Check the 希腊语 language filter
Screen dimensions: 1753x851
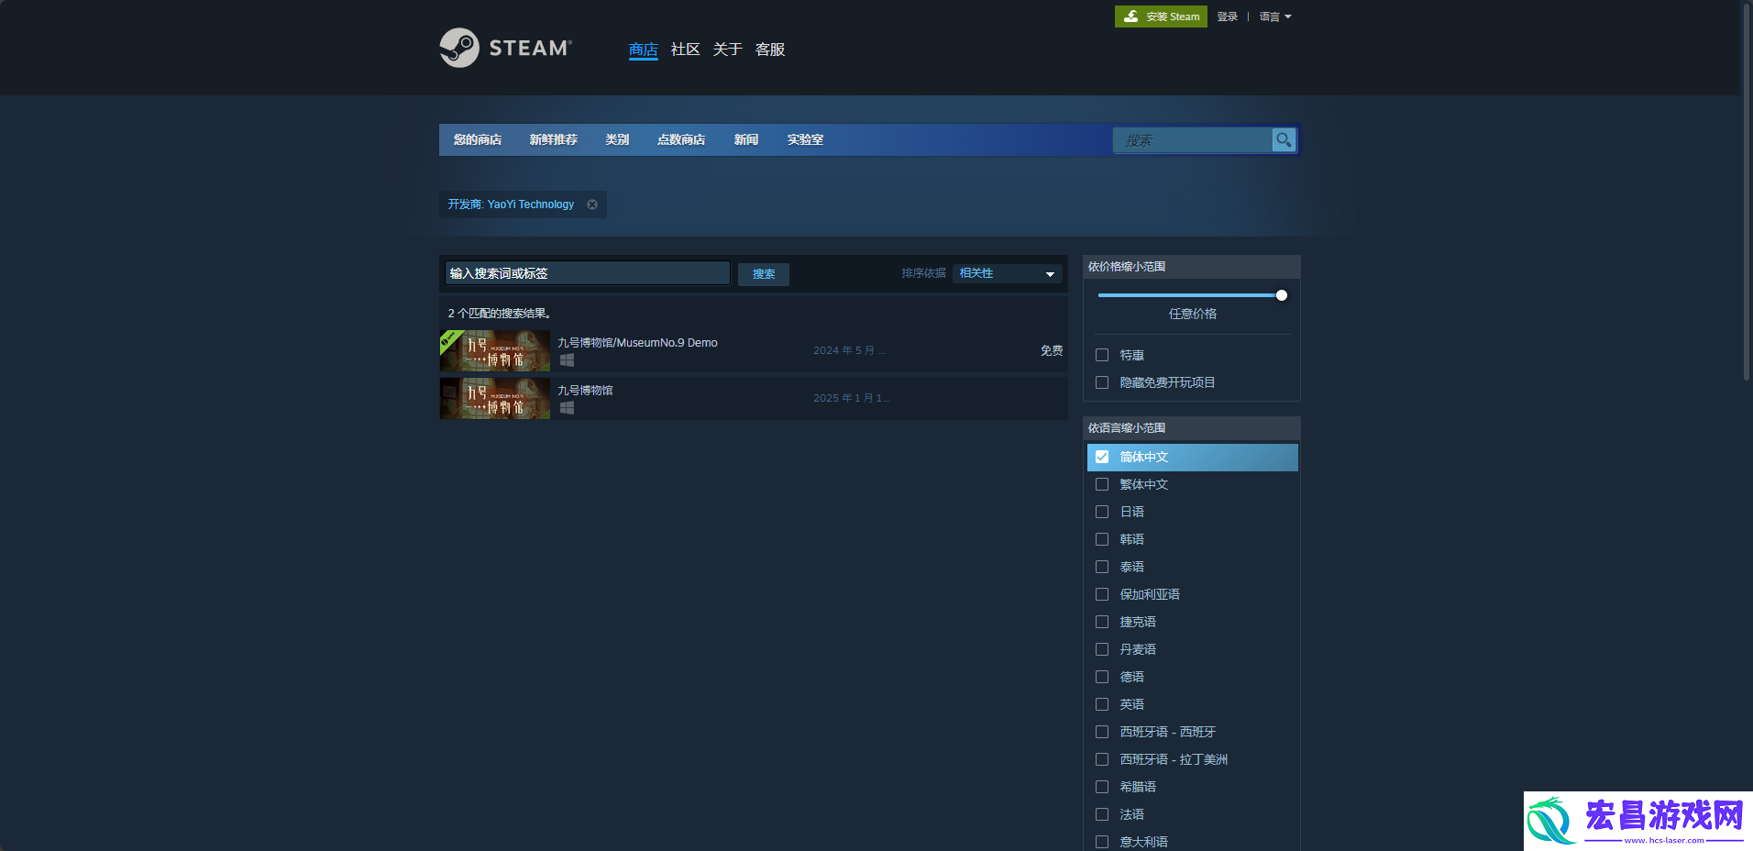click(1102, 787)
